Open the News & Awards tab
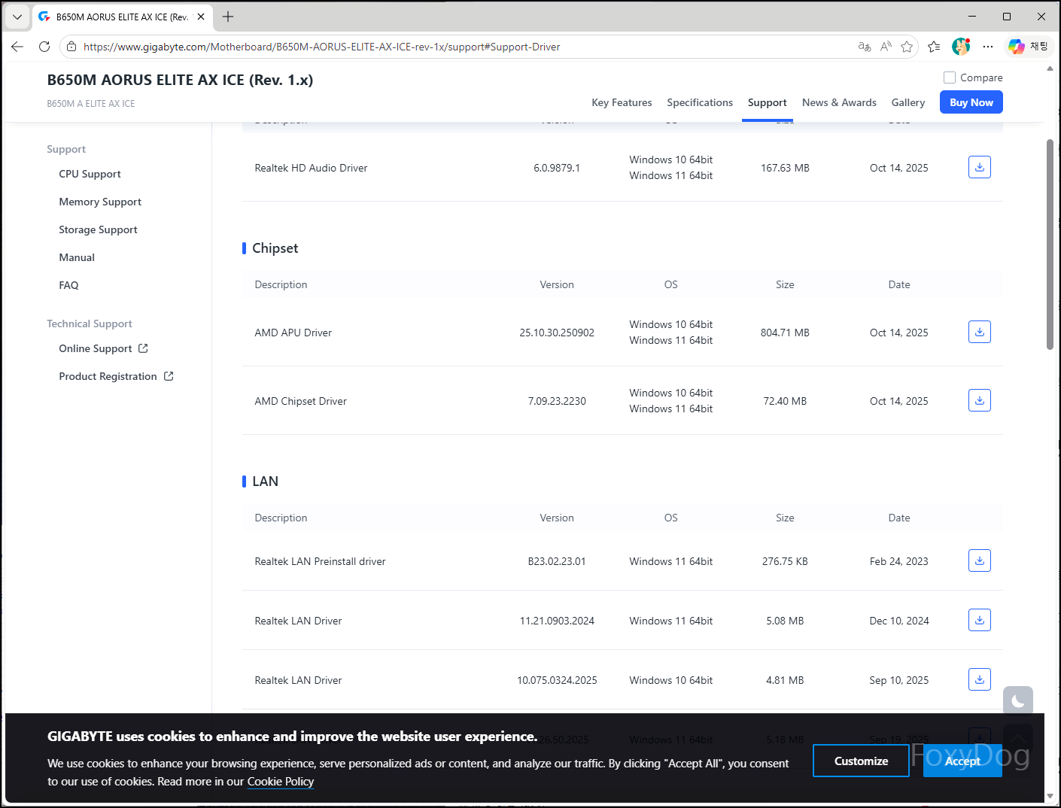1061x808 pixels. (x=839, y=102)
